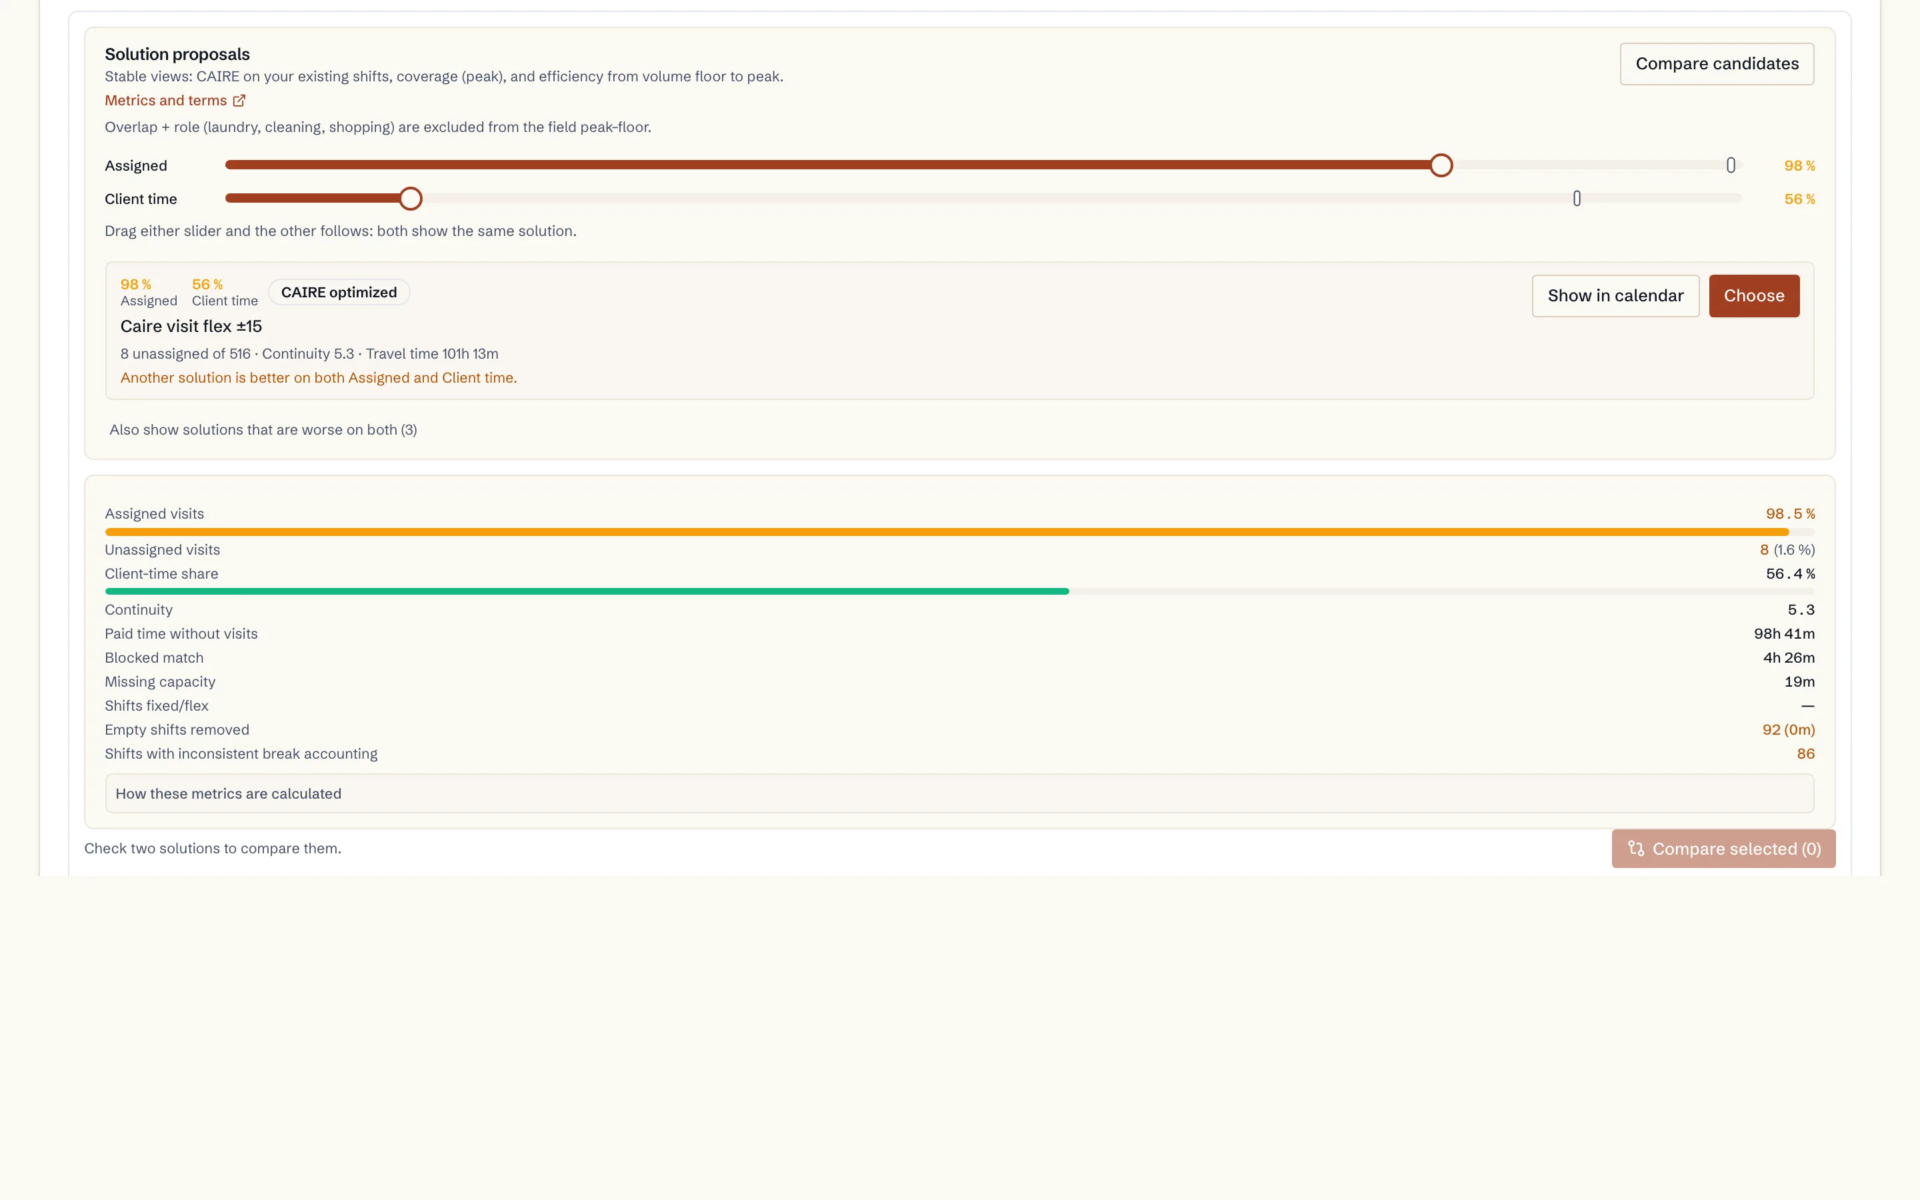Click the Assigned slider handle
The width and height of the screenshot is (1920, 1200).
click(x=1441, y=165)
